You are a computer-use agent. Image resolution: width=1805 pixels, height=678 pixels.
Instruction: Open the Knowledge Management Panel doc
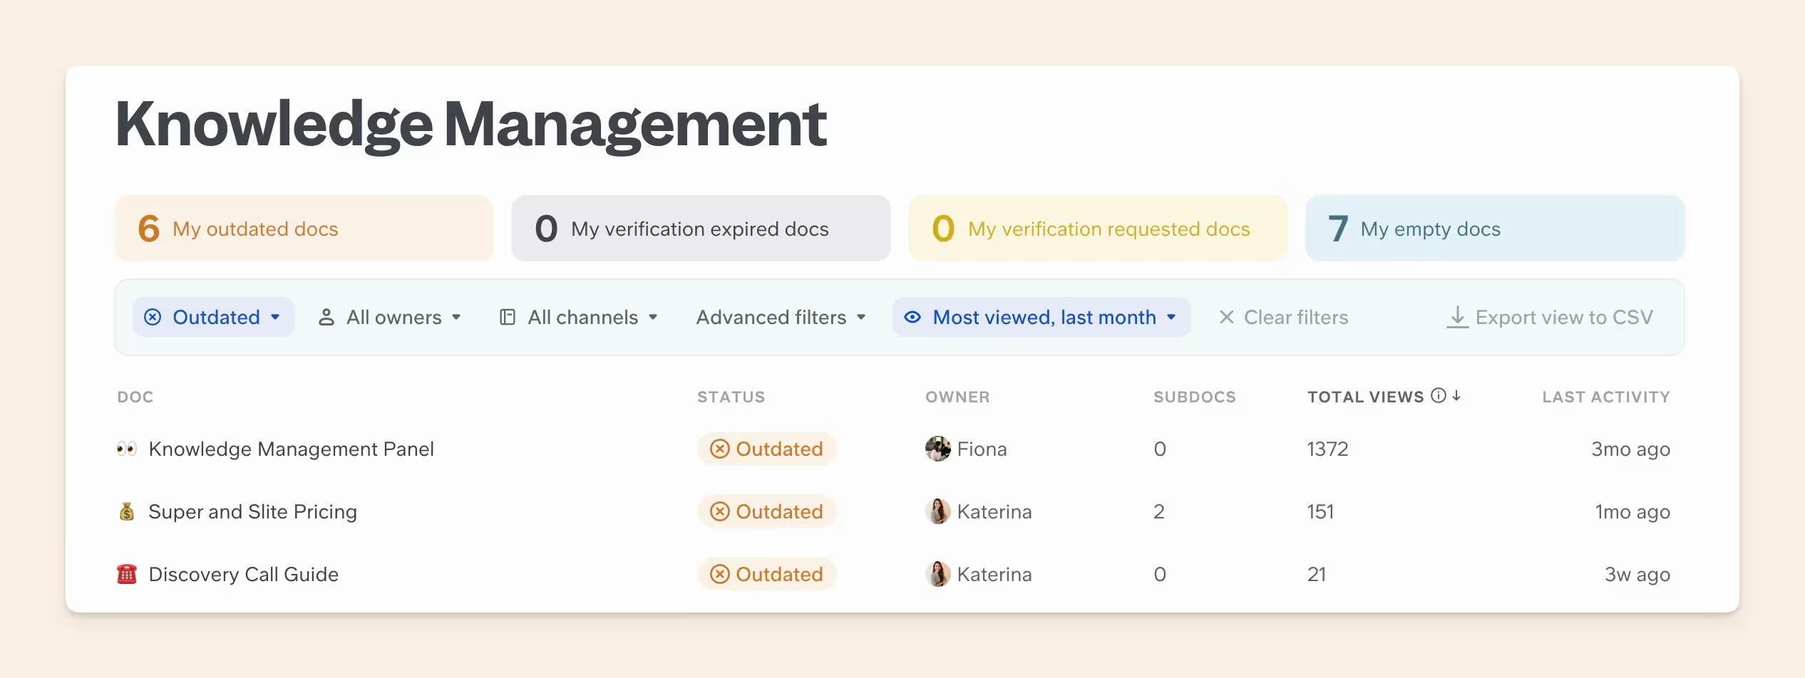click(x=291, y=449)
